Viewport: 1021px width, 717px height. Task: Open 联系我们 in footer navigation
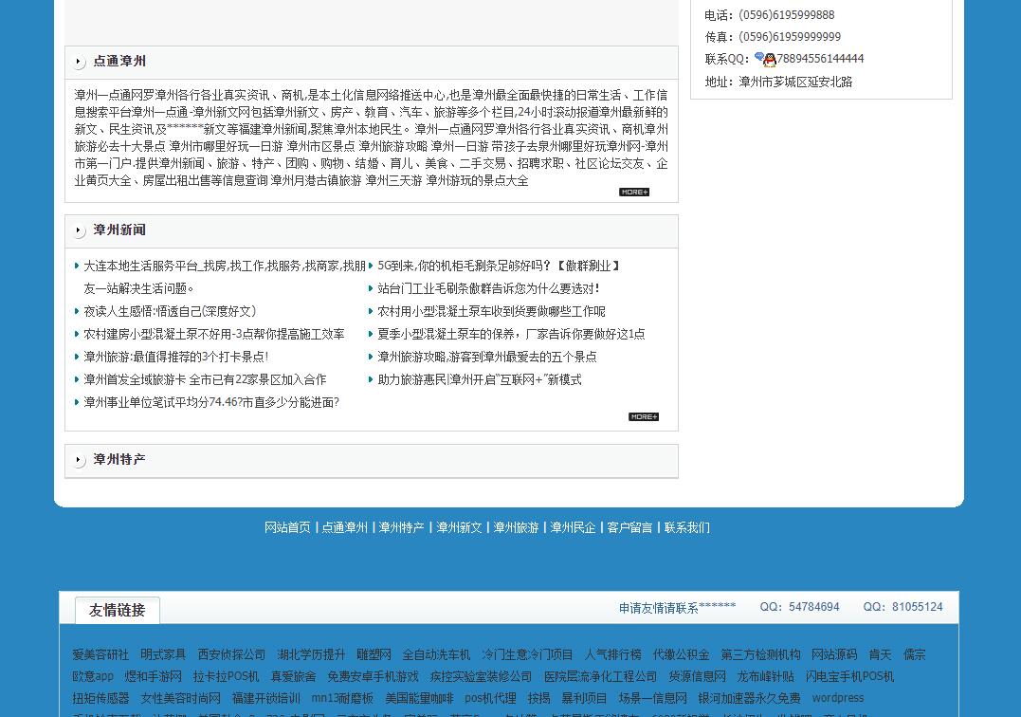[687, 527]
